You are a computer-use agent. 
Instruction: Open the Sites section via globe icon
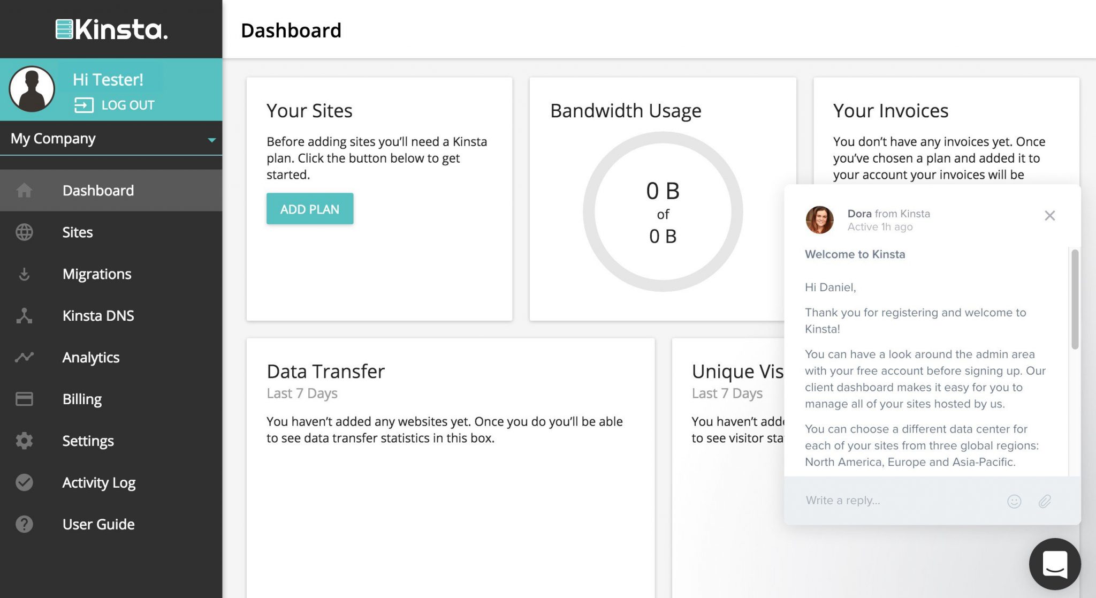click(24, 232)
